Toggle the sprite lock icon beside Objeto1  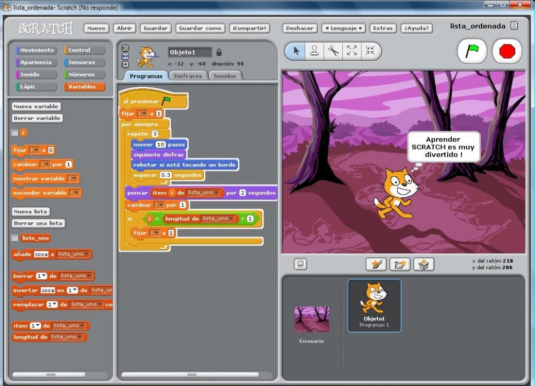pos(219,52)
